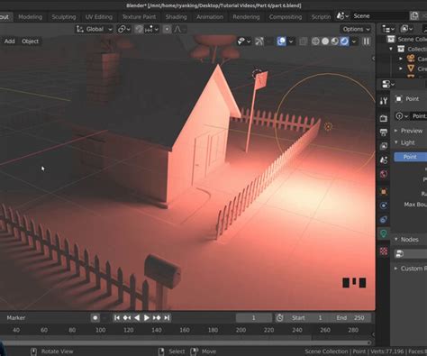The height and width of the screenshot is (356, 427).
Task: Open the object visibility types dropdown
Action: (244, 41)
